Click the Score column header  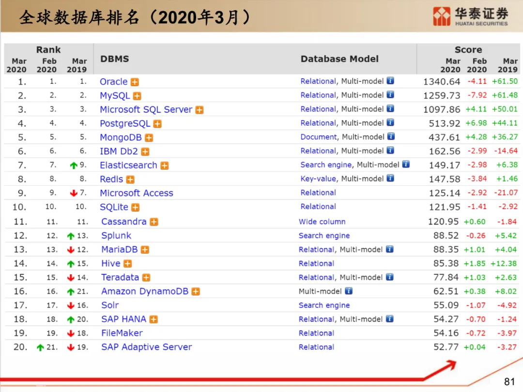(x=468, y=50)
